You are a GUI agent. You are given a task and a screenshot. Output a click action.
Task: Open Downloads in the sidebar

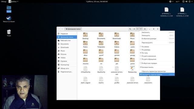point(67,47)
